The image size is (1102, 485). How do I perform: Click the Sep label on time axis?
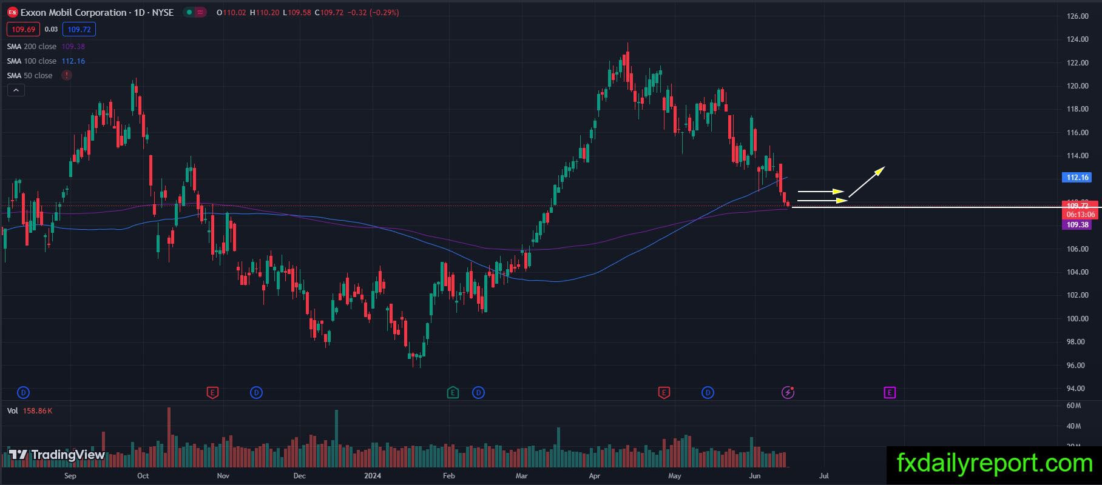pos(70,476)
